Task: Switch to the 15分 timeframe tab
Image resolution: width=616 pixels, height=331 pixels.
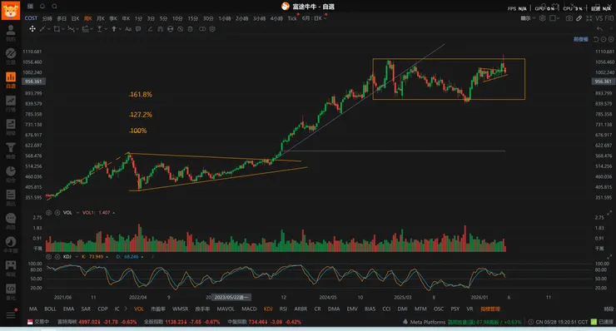Action: pyautogui.click(x=192, y=18)
